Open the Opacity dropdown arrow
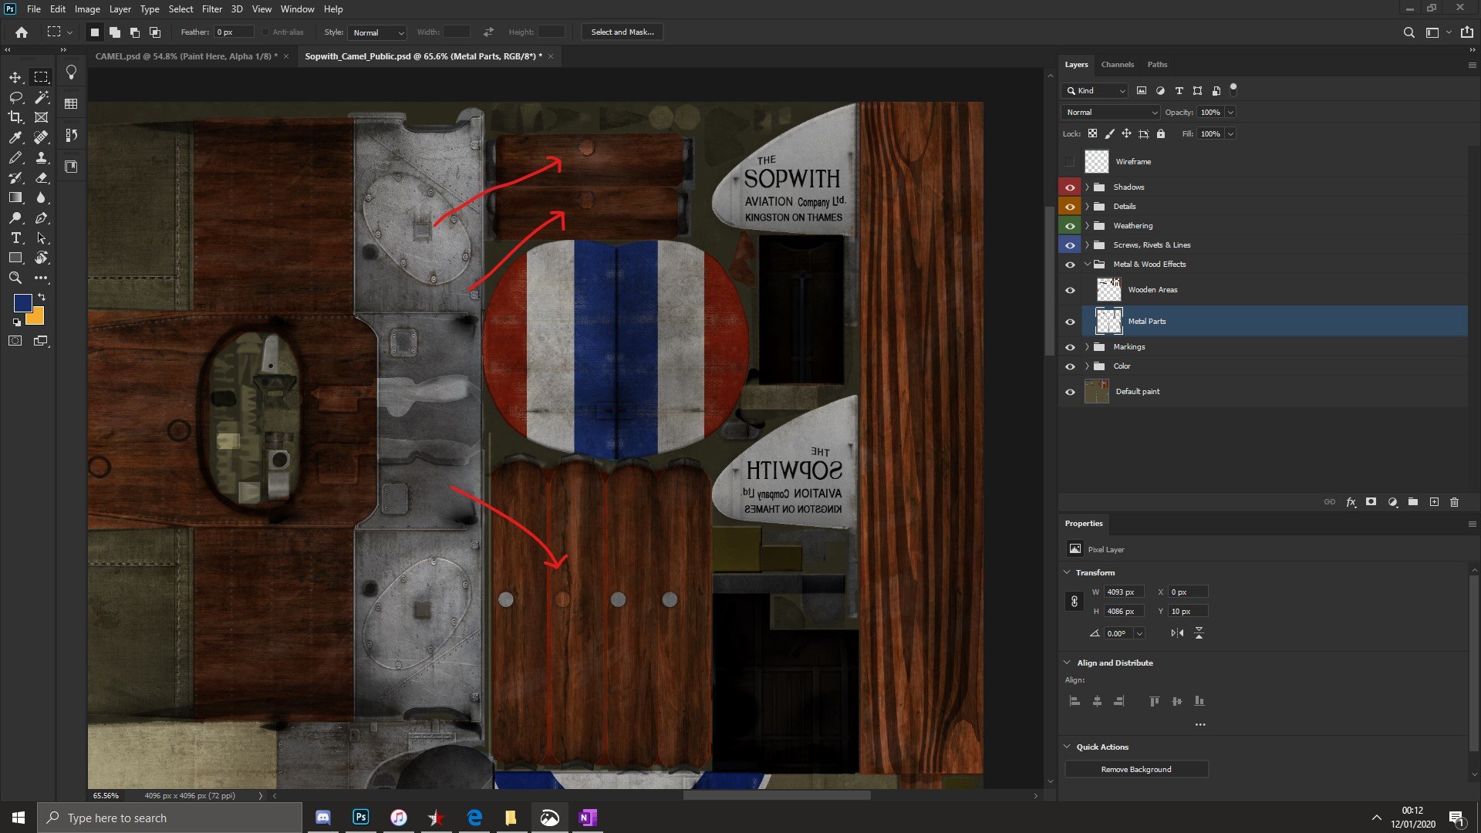1481x833 pixels. point(1230,113)
